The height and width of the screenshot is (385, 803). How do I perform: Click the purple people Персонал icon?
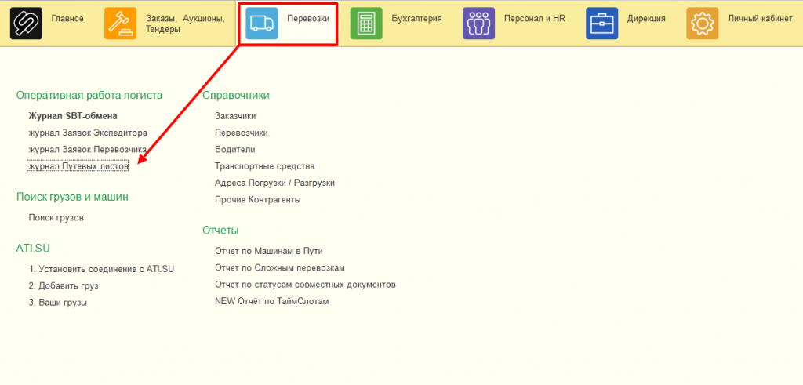tap(479, 23)
